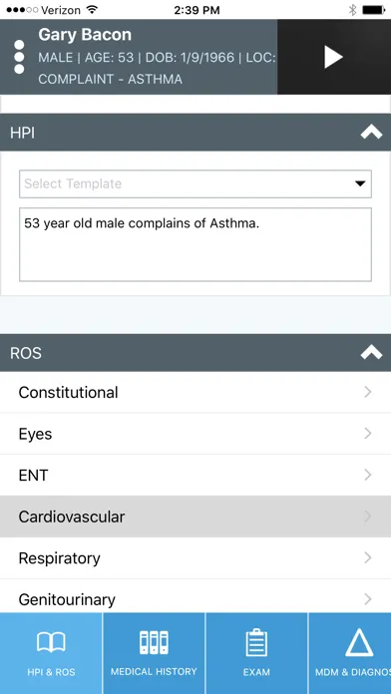391x694 pixels.
Task: Open the HPI & ROS book icon
Action: pyautogui.click(x=51, y=643)
